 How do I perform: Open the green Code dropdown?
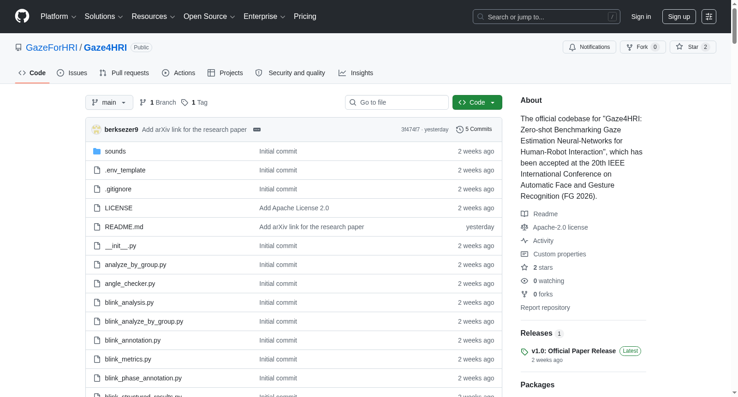[477, 102]
